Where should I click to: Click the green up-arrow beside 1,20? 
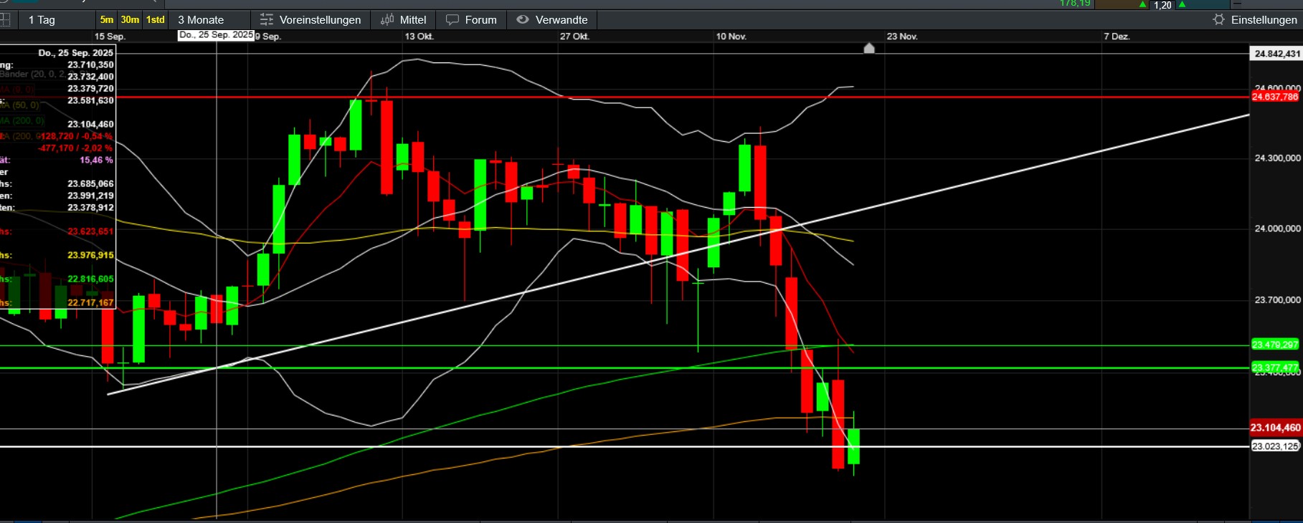coord(1143,5)
